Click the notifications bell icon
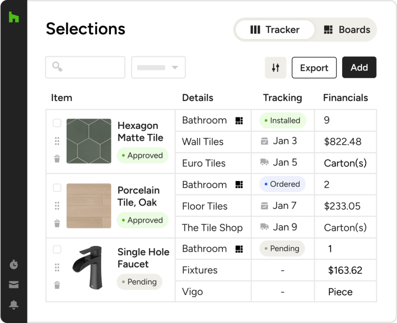This screenshot has width=397, height=323. 14,304
